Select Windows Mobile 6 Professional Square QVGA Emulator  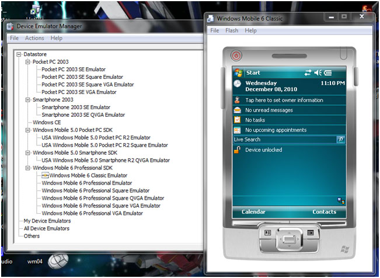point(103,198)
